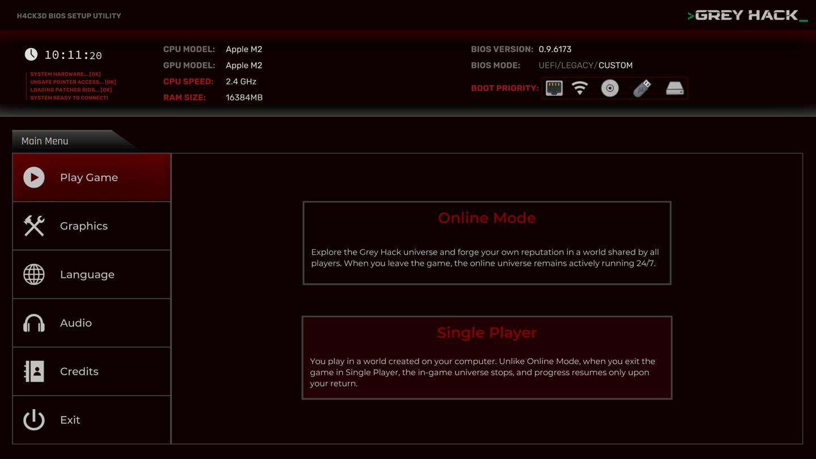Select the USB drive boot priority icon
Viewport: 816px width, 459px height.
(x=642, y=88)
